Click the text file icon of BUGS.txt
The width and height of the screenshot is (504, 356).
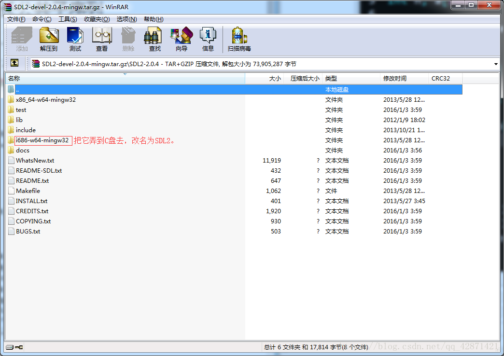pyautogui.click(x=11, y=231)
